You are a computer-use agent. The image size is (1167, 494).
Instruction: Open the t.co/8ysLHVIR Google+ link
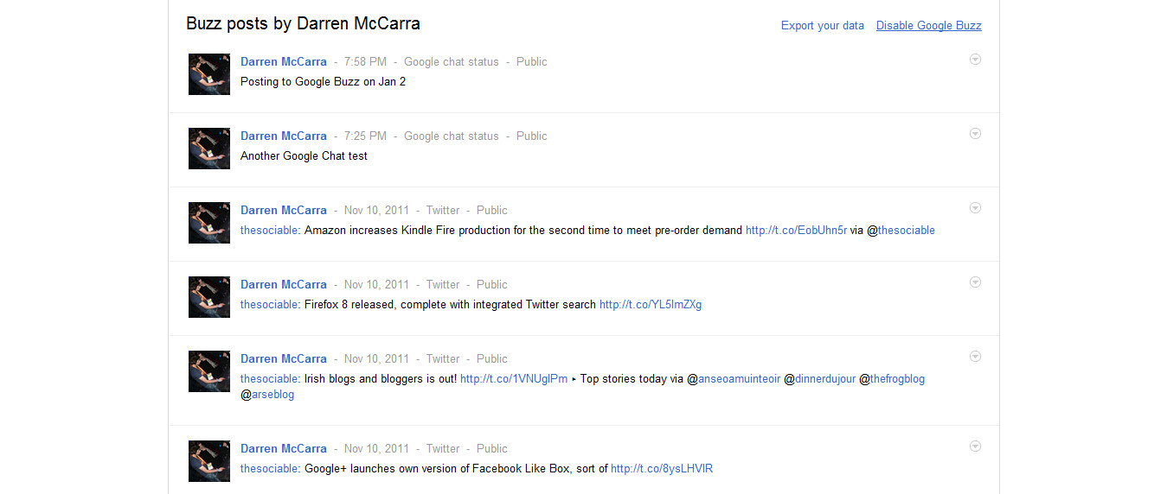click(x=661, y=469)
